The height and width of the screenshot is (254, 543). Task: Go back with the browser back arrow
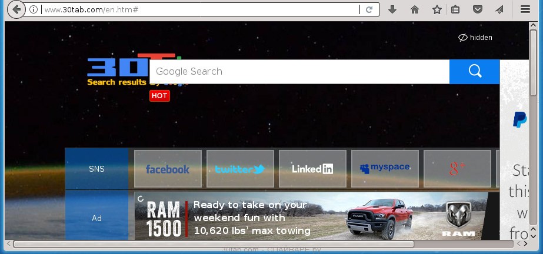(x=16, y=9)
